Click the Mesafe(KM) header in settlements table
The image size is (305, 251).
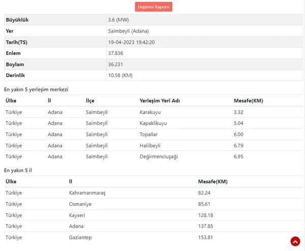point(249,101)
